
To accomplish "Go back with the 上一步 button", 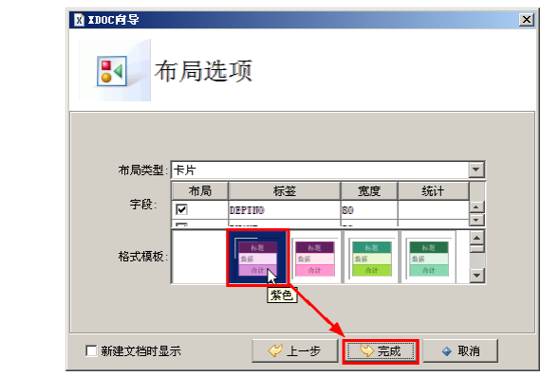I will (x=295, y=351).
